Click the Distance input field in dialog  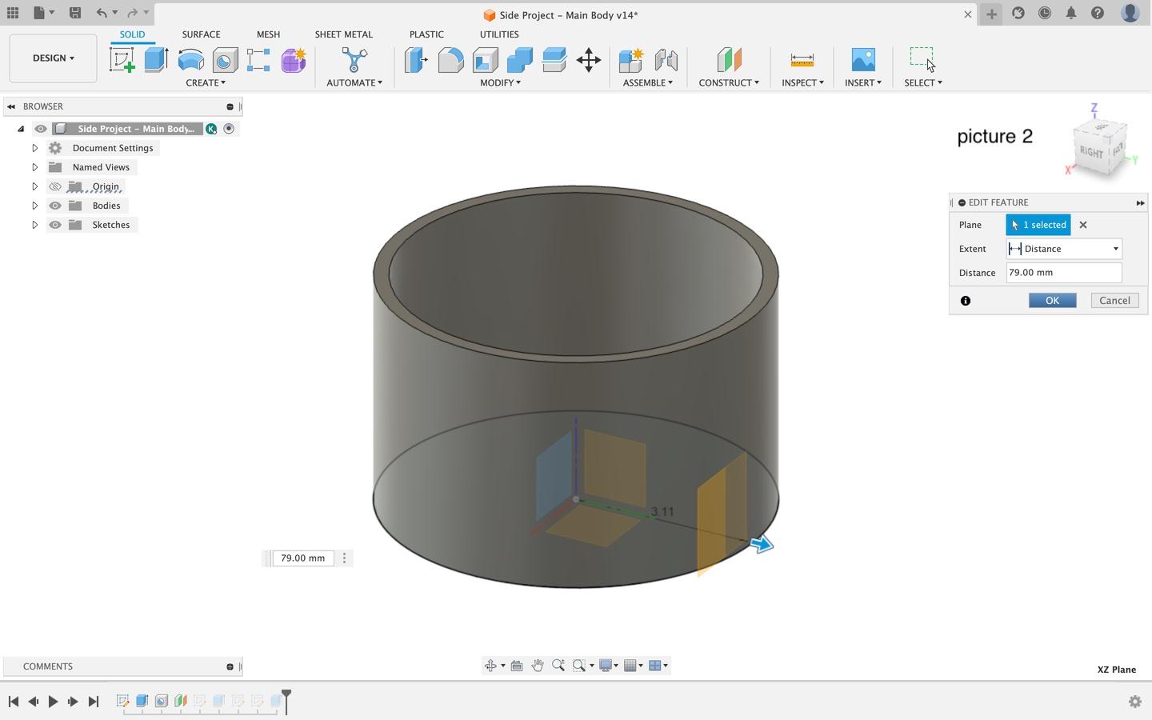(1063, 273)
